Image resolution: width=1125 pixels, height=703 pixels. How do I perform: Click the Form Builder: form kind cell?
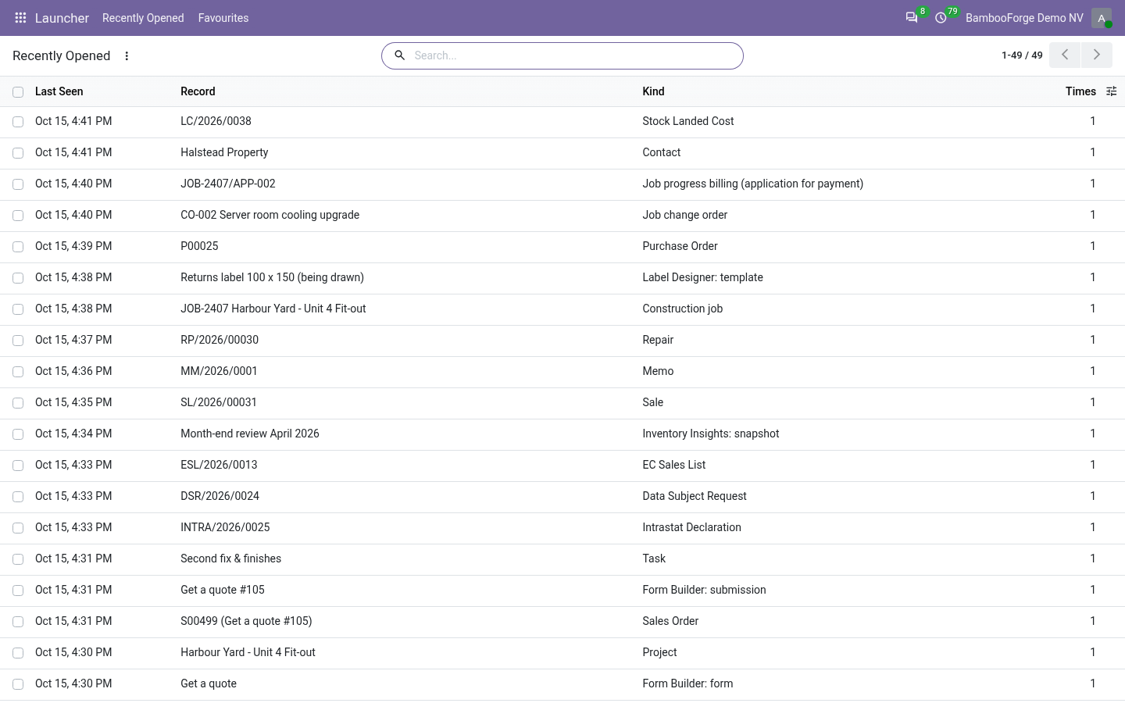tap(687, 683)
